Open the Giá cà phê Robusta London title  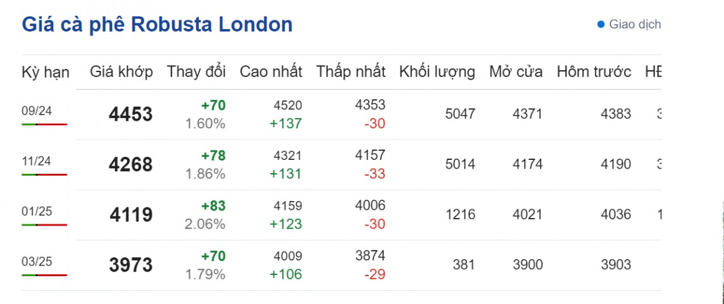(x=157, y=25)
